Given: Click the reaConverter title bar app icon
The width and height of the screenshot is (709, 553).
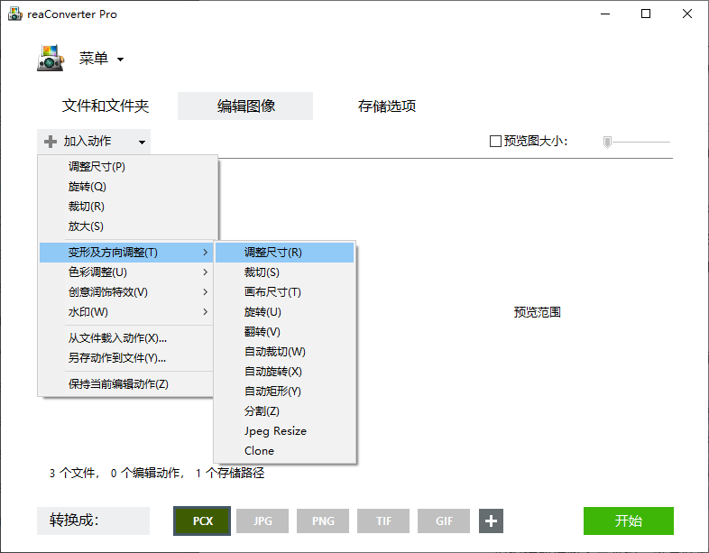Looking at the screenshot, I should click(14, 14).
